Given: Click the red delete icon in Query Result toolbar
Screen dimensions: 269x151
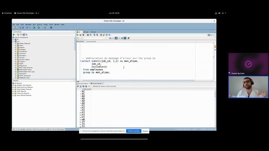Looking at the screenshot, I should tap(86, 86).
